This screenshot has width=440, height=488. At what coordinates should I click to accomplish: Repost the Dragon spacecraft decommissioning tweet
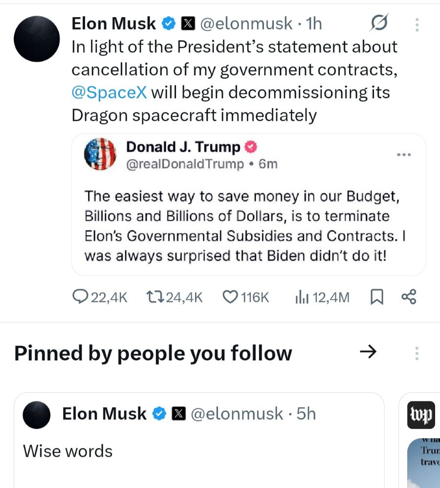tap(155, 297)
